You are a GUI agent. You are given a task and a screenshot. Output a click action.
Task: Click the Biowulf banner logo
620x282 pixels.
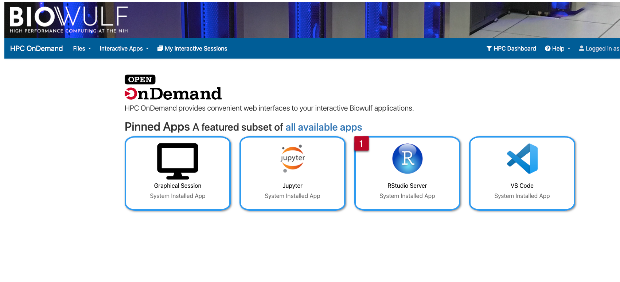click(x=69, y=20)
